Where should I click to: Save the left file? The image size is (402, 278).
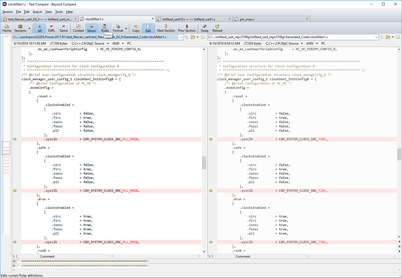(203, 37)
